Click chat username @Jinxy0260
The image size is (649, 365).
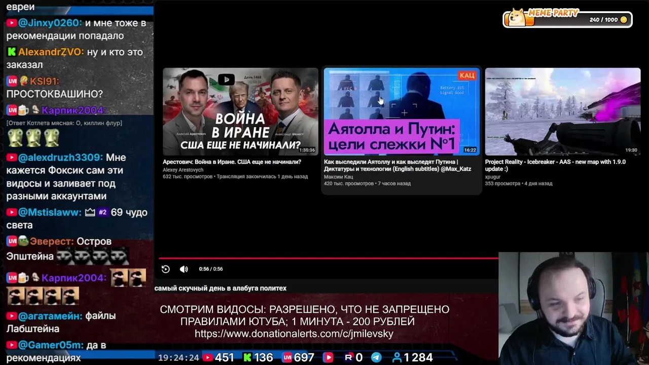point(50,23)
